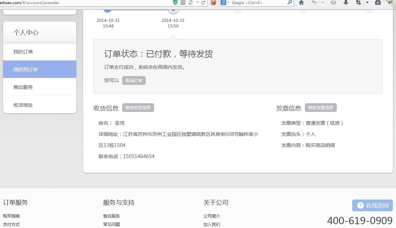Viewport: 396px width, 228px height.
Task: Click the 2014-10-31 15:48 timestamp
Action: point(108,23)
